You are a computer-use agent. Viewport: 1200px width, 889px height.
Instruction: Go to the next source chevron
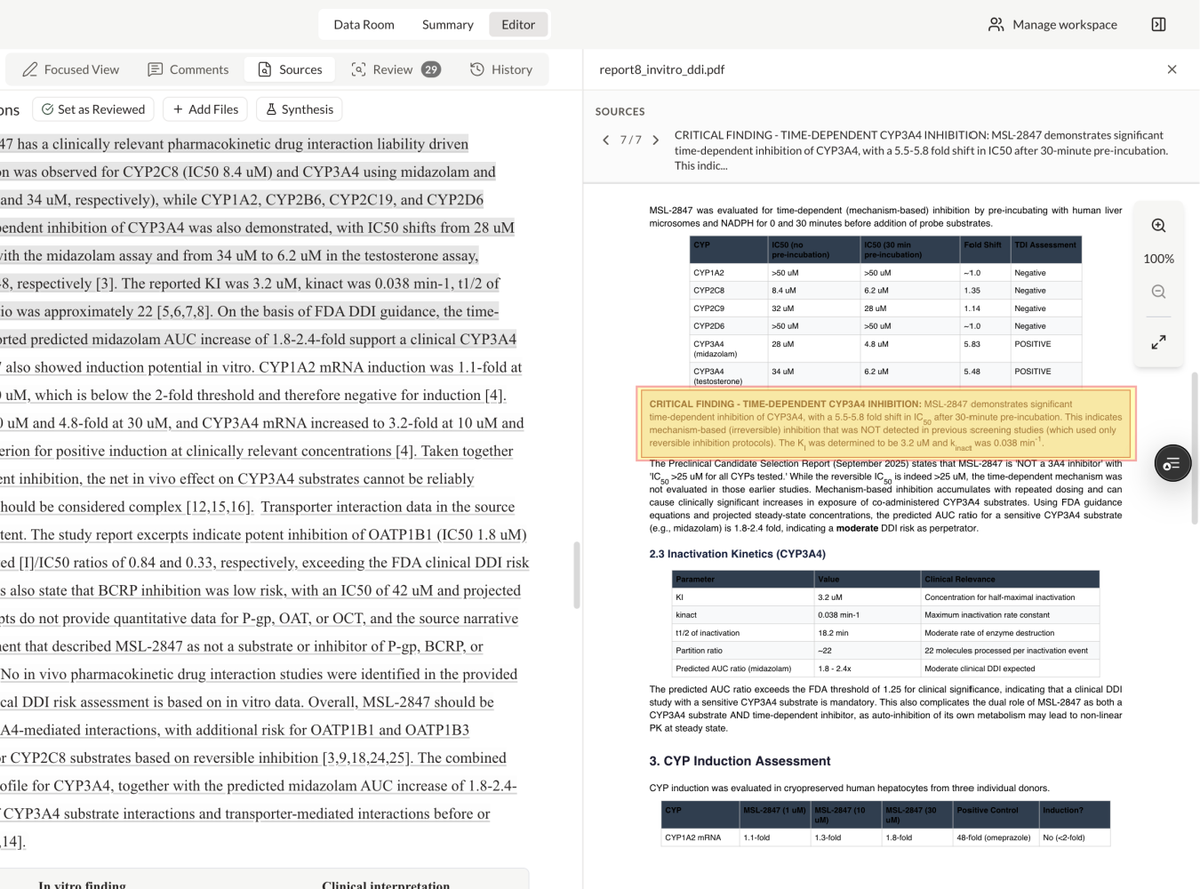tap(656, 140)
